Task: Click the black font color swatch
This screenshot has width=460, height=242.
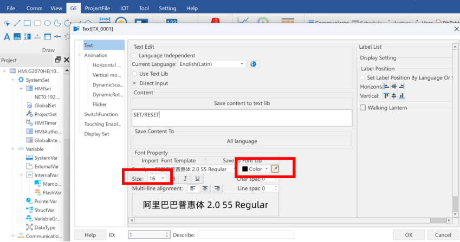Action: coord(245,169)
